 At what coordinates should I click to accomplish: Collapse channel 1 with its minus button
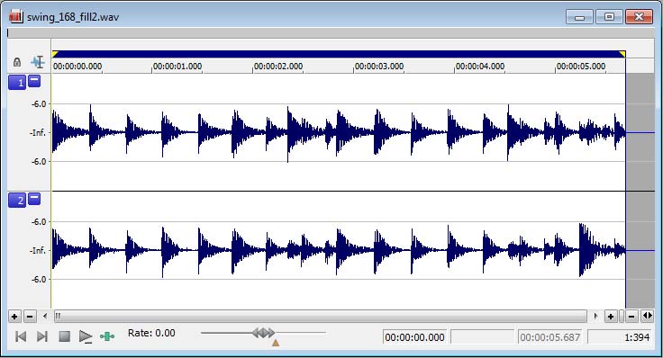pos(34,81)
